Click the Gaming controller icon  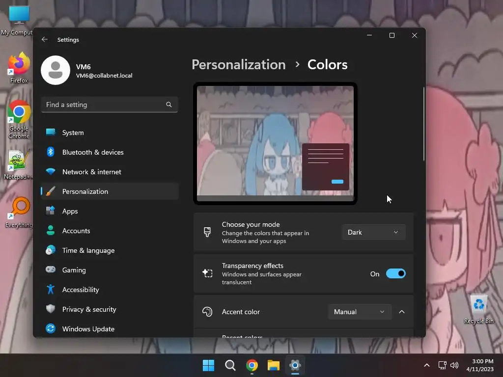pos(51,269)
